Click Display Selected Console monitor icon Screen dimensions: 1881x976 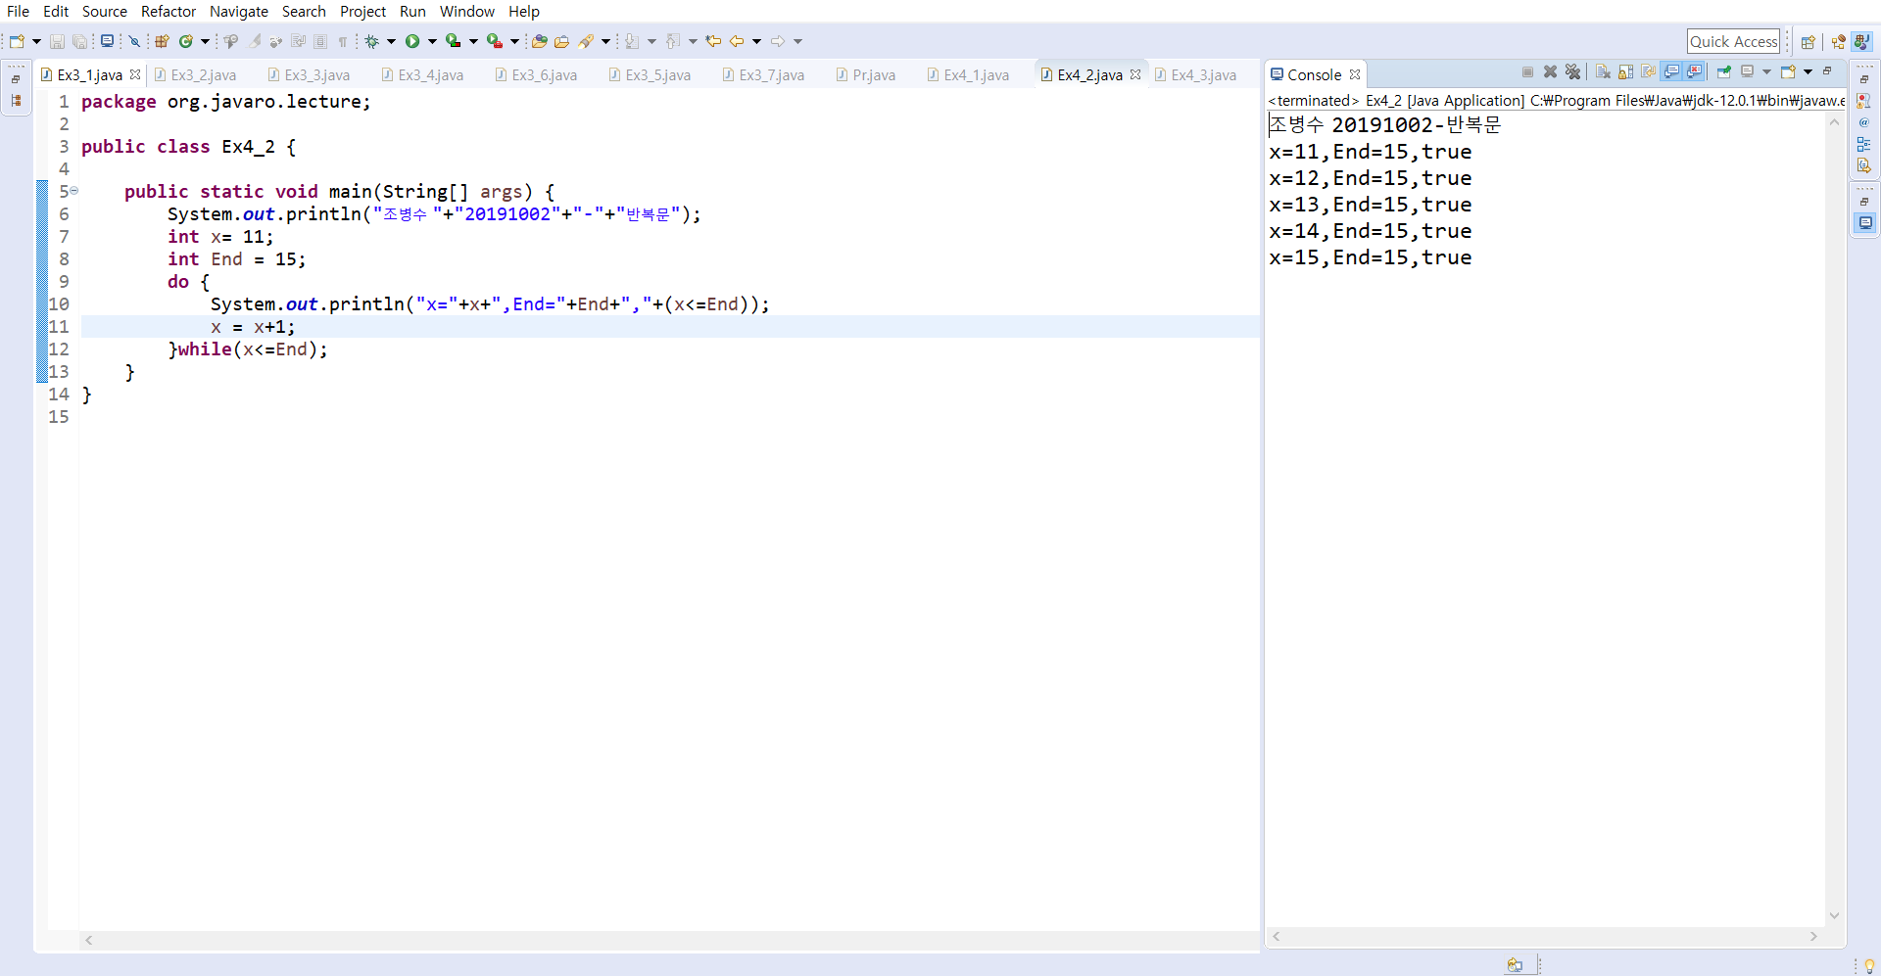pyautogui.click(x=1747, y=71)
